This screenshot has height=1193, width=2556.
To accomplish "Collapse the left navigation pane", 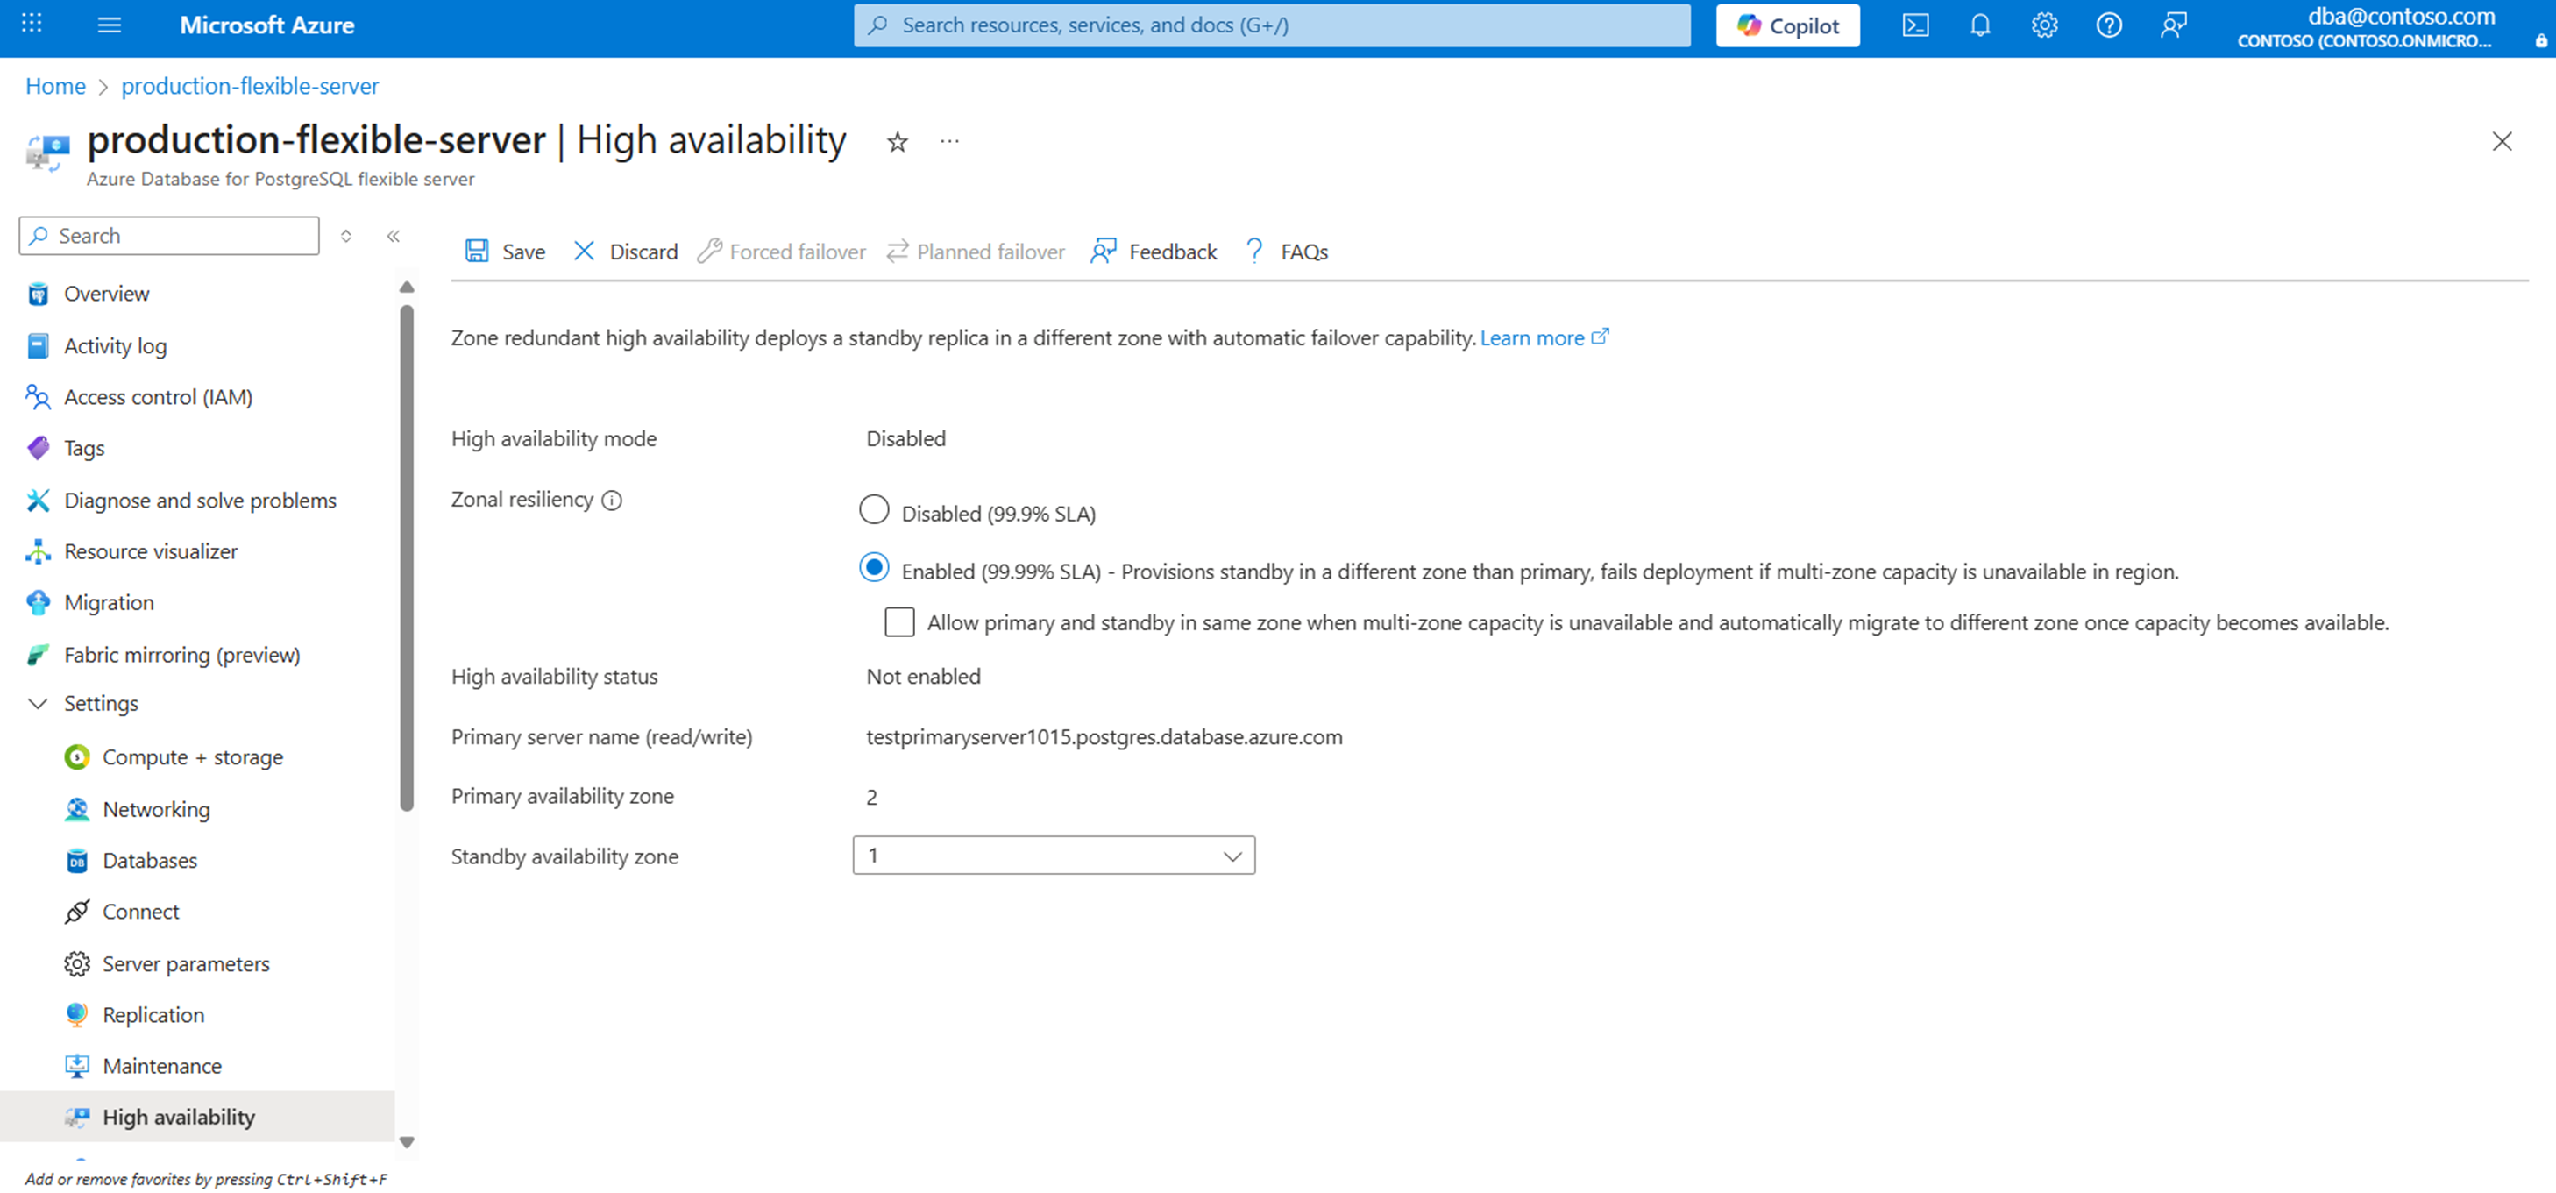I will 393,236.
